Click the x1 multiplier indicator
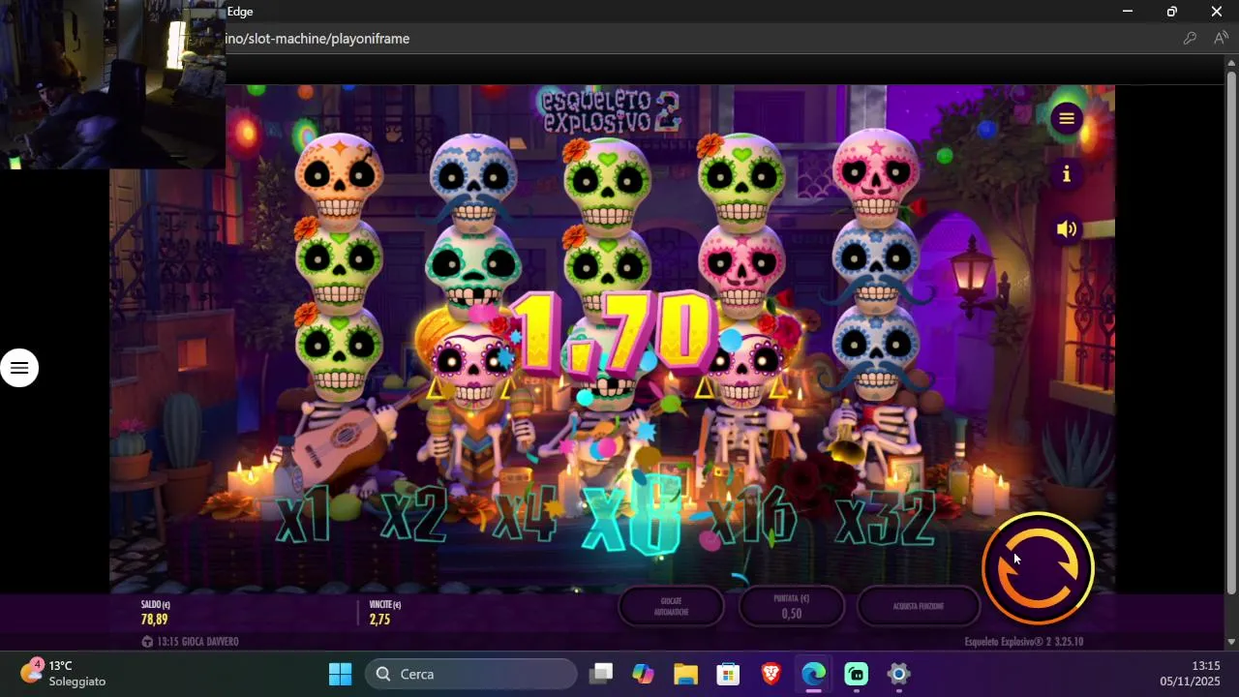Image resolution: width=1239 pixels, height=697 pixels. coord(304,514)
